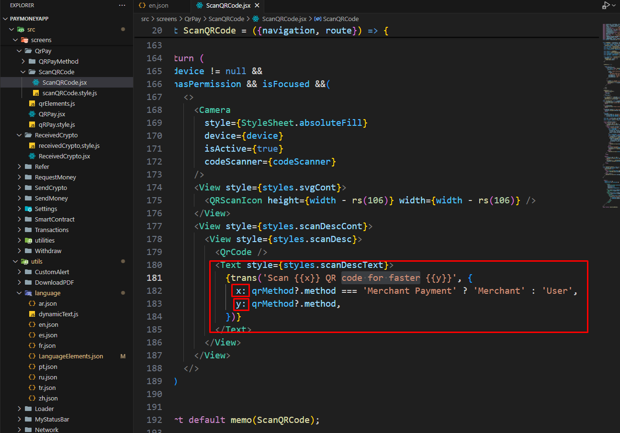Select the ScanQRCode.jsx editor tab
The height and width of the screenshot is (433, 620).
click(x=227, y=6)
